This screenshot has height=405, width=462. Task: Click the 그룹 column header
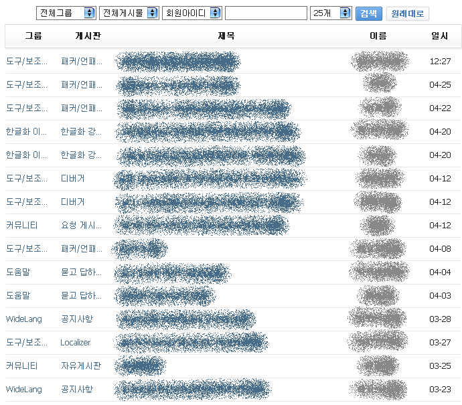(x=33, y=36)
